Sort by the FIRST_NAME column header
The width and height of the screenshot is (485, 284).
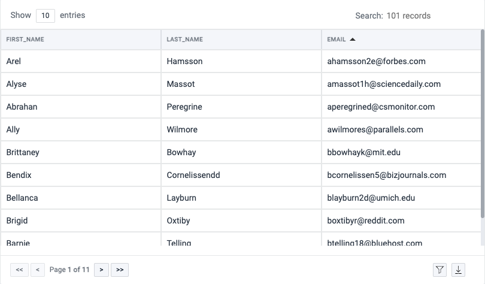(25, 40)
